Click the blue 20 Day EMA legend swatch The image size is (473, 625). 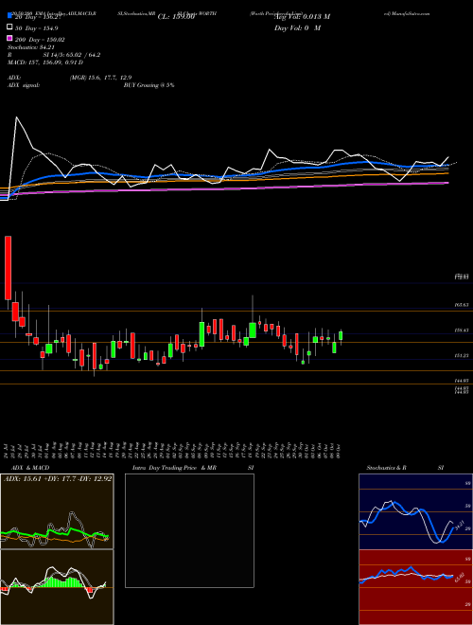[9, 16]
